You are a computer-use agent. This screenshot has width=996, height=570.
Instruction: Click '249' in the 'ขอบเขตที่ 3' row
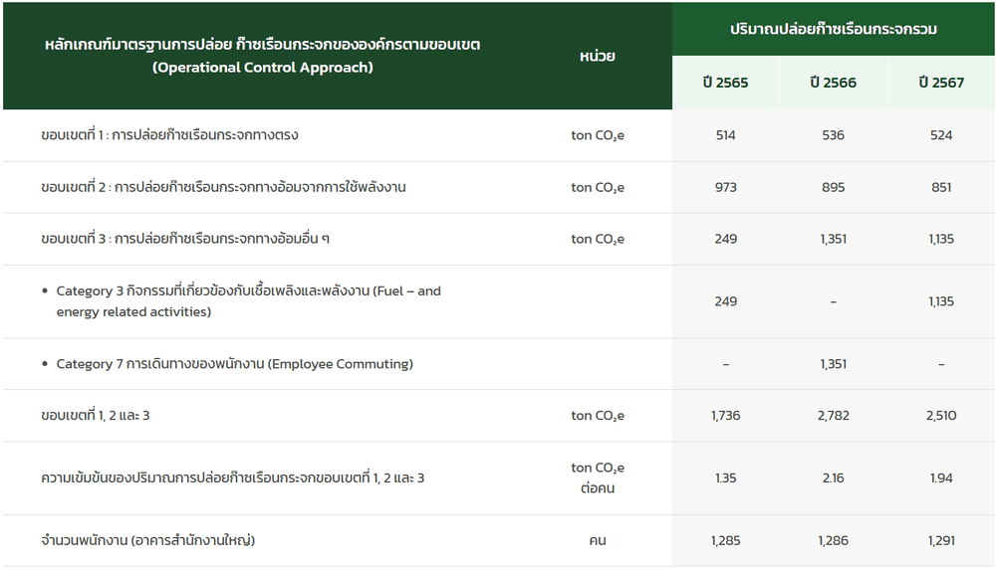click(x=725, y=239)
